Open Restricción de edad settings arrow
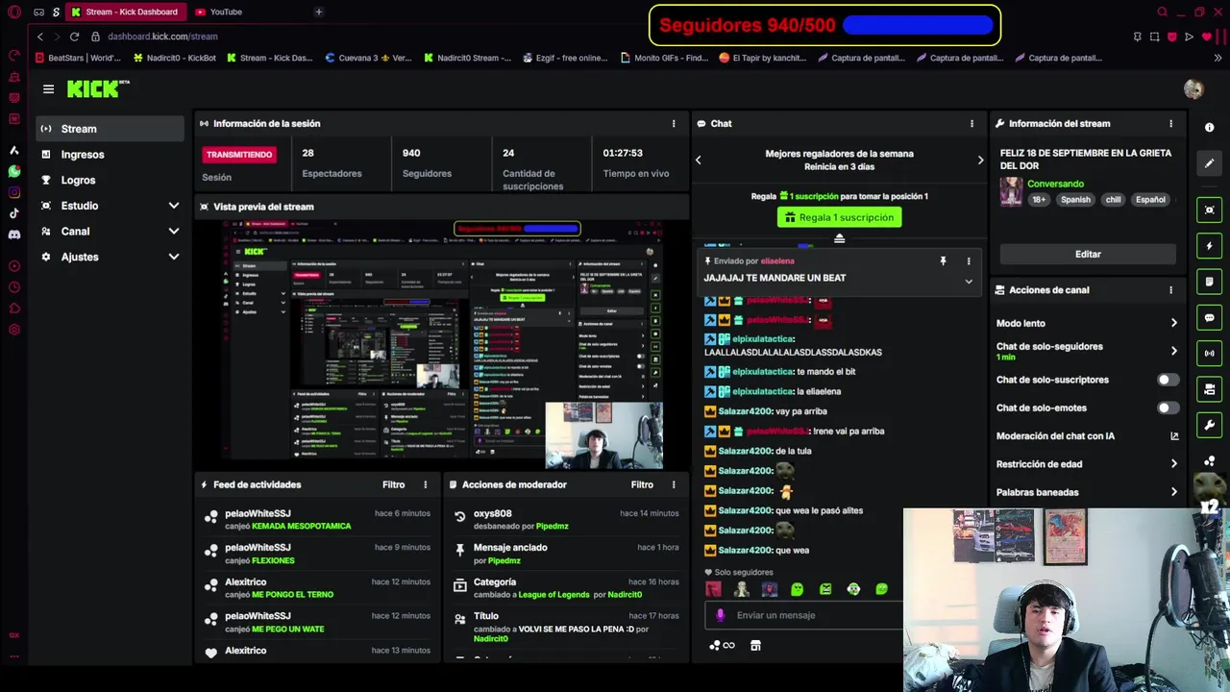Screen dimensions: 1230x692 coord(1173,464)
